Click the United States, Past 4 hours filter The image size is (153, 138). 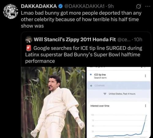122,94
